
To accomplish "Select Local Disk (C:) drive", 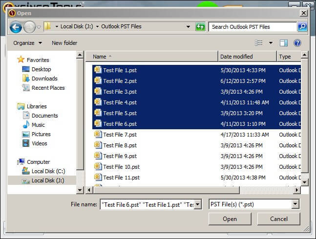I will (x=48, y=171).
